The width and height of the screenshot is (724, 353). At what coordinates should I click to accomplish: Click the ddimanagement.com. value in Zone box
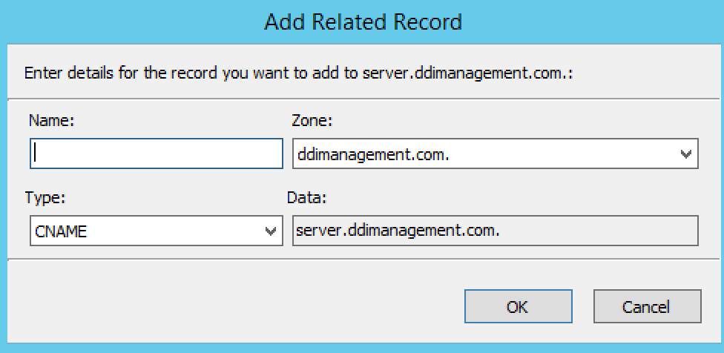pos(373,154)
